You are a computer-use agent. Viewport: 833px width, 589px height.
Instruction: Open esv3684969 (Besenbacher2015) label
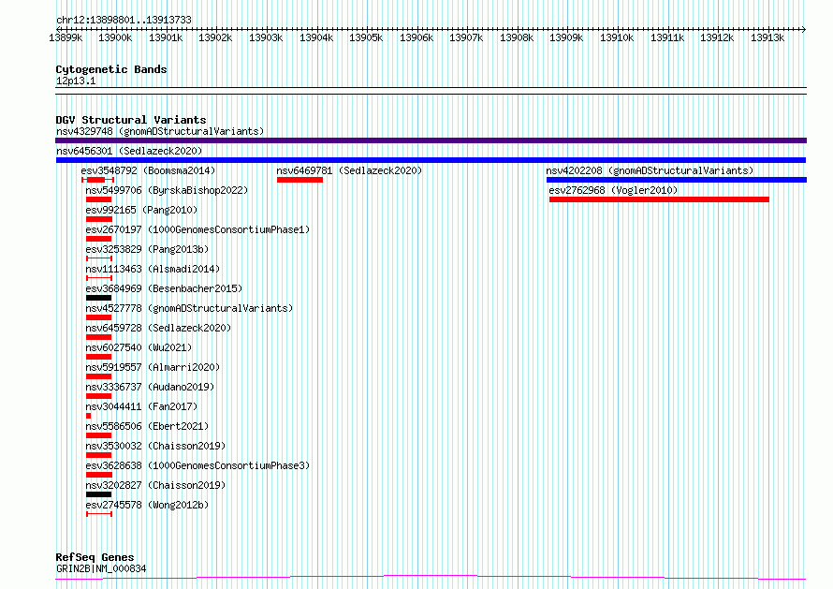[x=164, y=288]
